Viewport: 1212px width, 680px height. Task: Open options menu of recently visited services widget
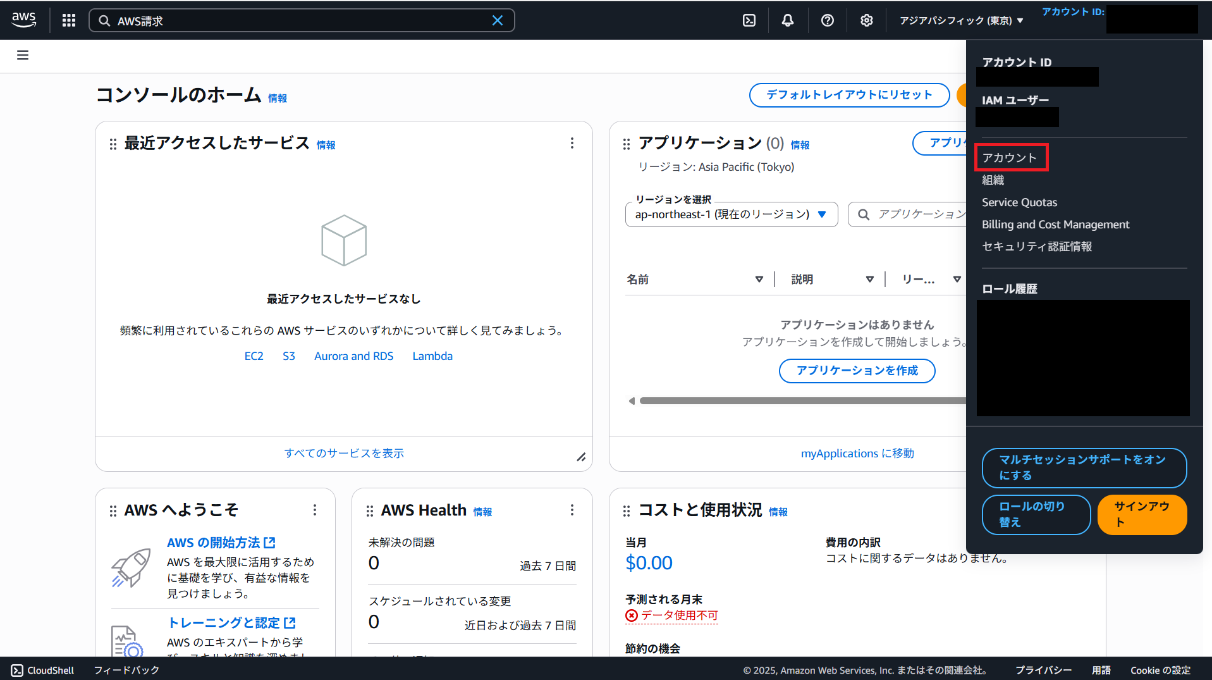click(x=572, y=143)
